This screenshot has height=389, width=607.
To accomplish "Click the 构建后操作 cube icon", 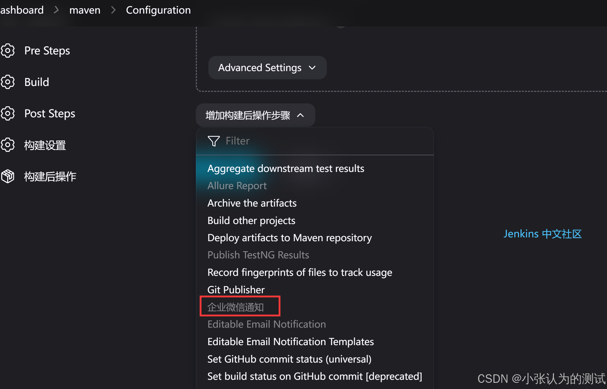I will point(8,177).
